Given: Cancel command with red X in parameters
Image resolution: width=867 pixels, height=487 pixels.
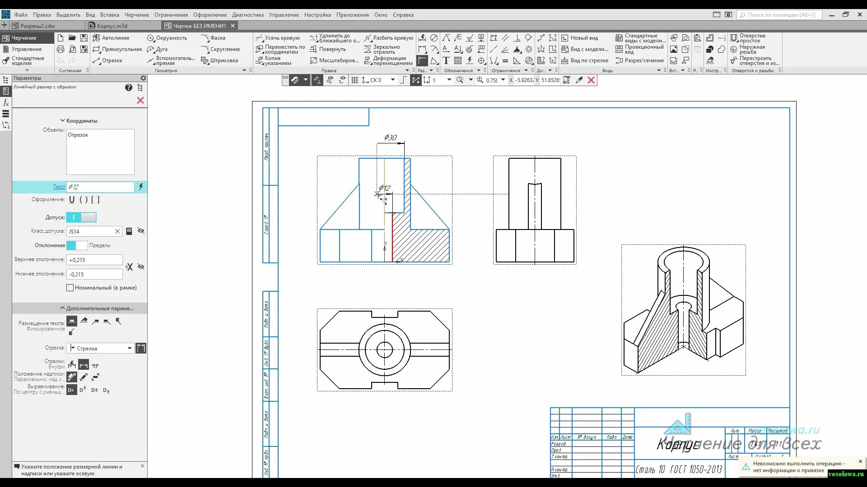Looking at the screenshot, I should pos(140,100).
